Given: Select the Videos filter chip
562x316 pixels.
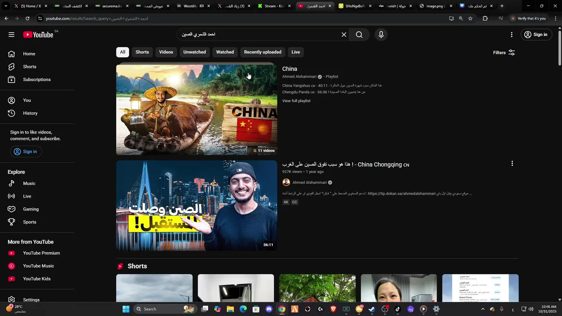Looking at the screenshot, I should tap(166, 52).
